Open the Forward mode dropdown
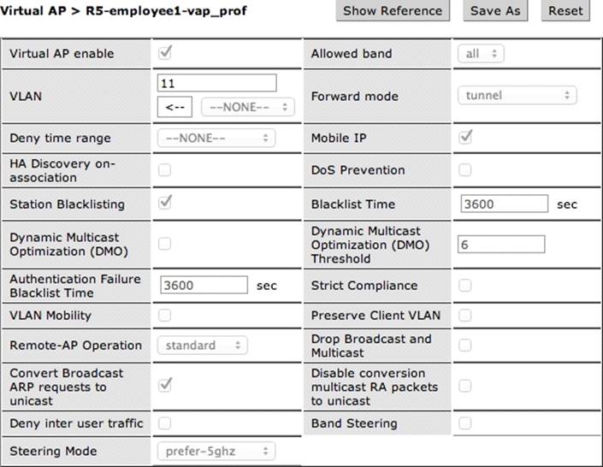 517,95
